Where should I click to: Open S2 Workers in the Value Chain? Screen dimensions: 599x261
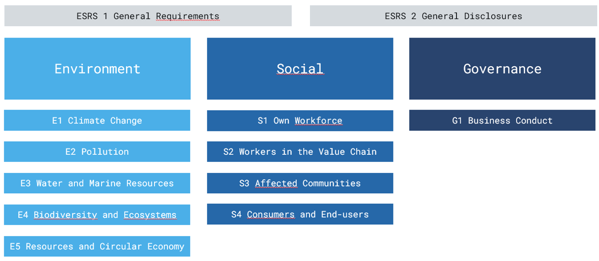click(x=300, y=151)
